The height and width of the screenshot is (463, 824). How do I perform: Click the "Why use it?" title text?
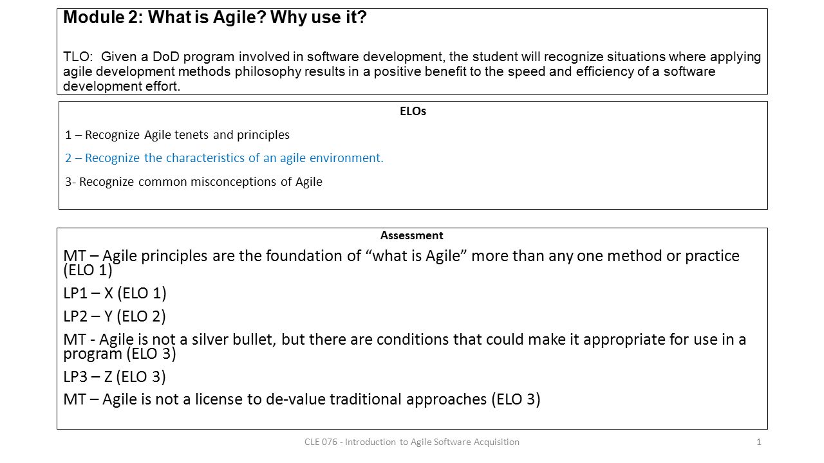(319, 17)
